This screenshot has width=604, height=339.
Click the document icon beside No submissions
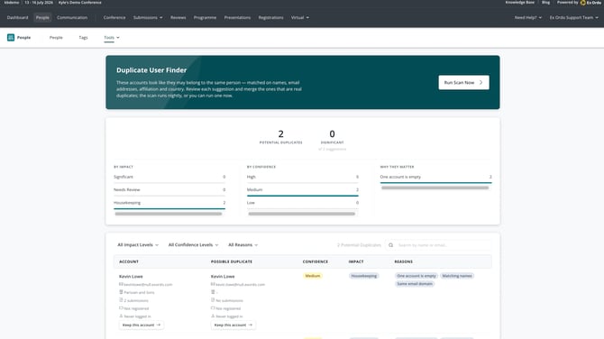(x=213, y=300)
